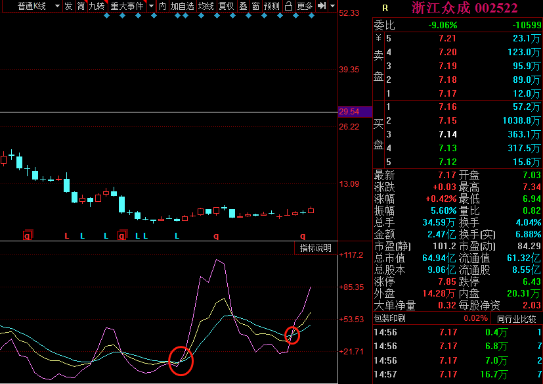Image resolution: width=543 pixels, height=384 pixels.
Task: Switch to the 包装印刷 sector tab
Action: (x=390, y=318)
